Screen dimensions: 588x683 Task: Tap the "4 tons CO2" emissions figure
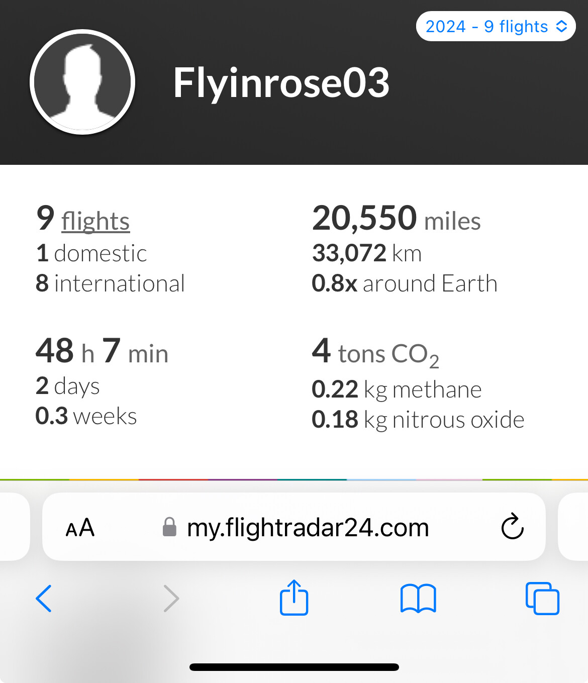pos(375,352)
